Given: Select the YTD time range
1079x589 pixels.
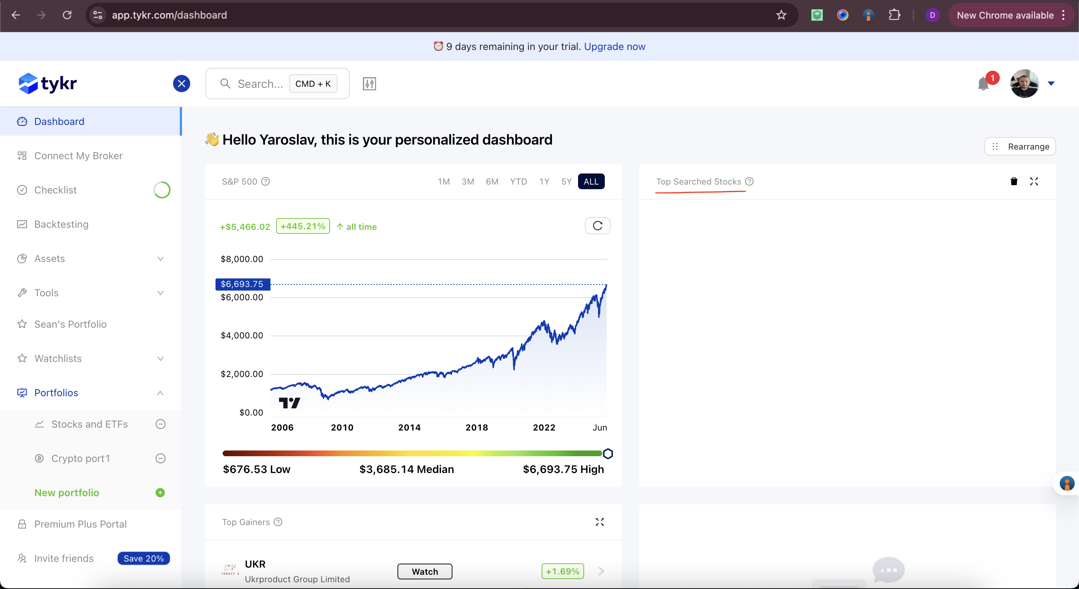Looking at the screenshot, I should point(518,181).
